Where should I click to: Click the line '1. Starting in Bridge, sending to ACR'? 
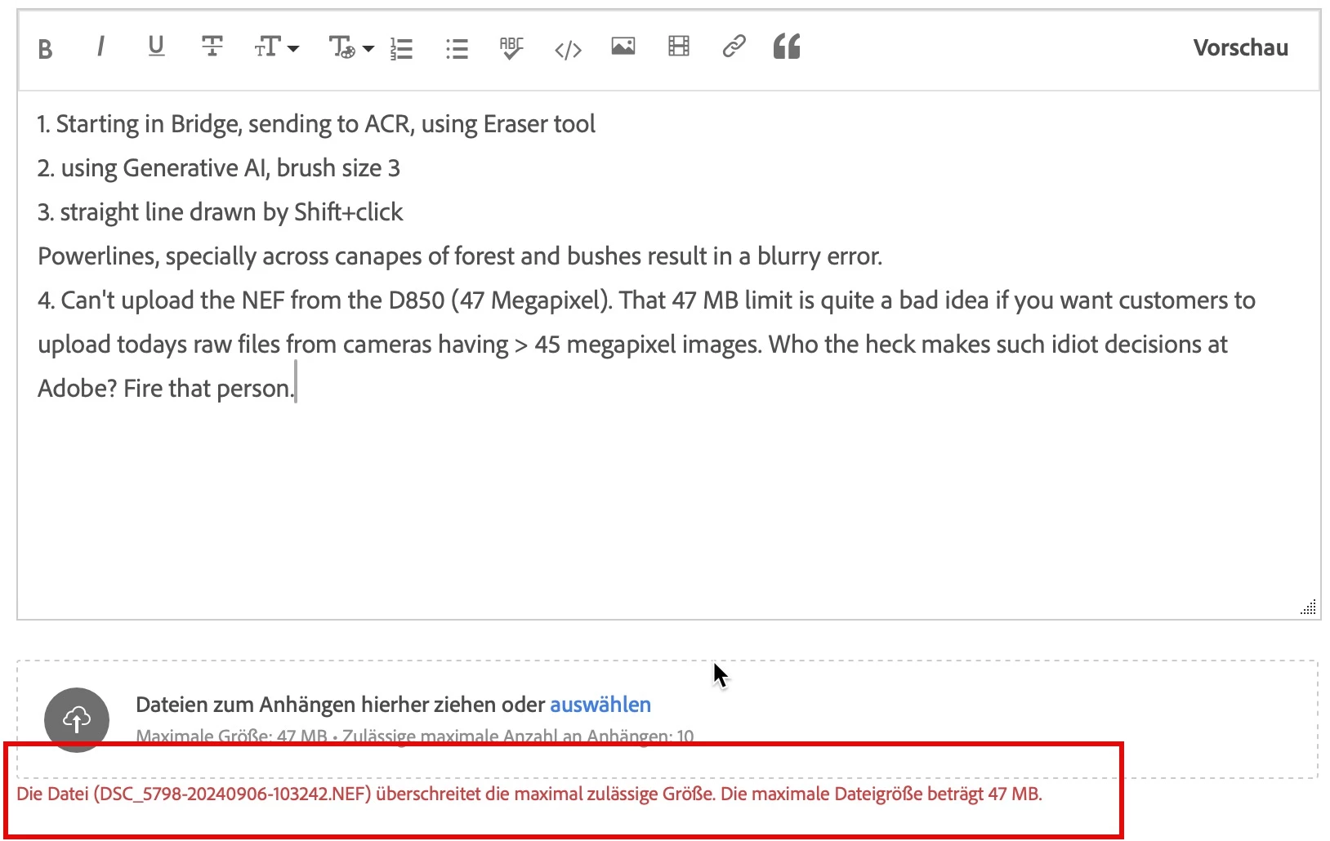pos(316,124)
